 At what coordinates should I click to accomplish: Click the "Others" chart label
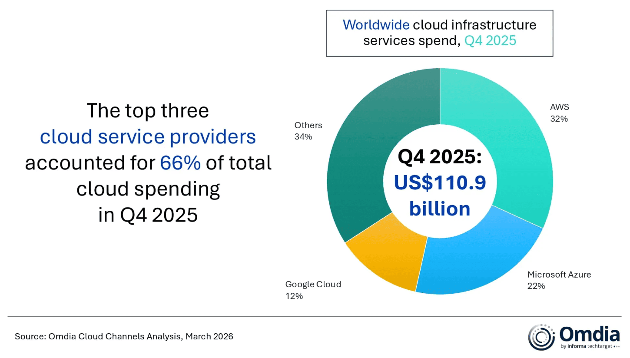pos(308,125)
